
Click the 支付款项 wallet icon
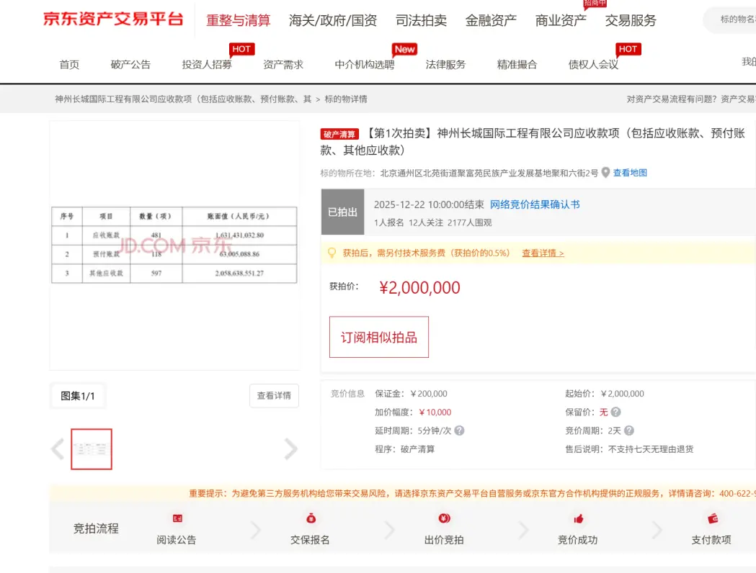(712, 518)
